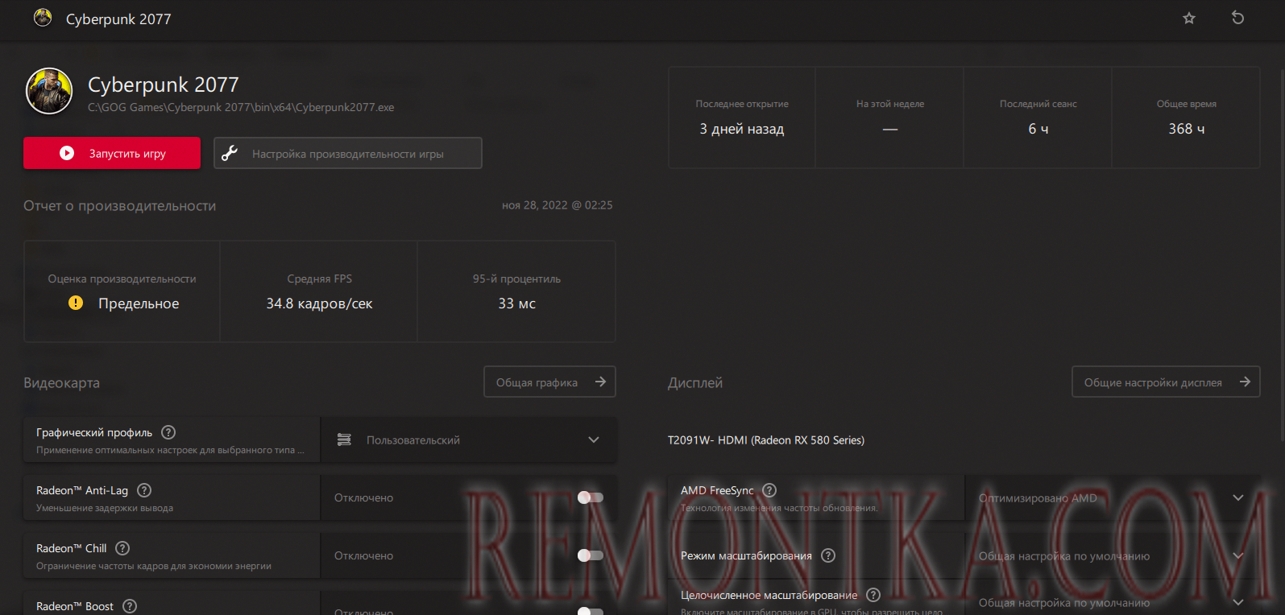Click the 33 мс percentile value
Screen dimensions: 1285x615
point(516,303)
